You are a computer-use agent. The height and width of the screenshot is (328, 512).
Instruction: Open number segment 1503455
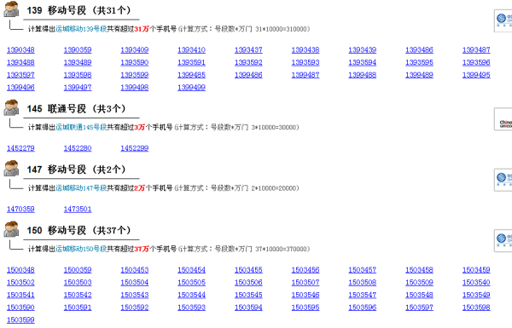pyautogui.click(x=248, y=270)
